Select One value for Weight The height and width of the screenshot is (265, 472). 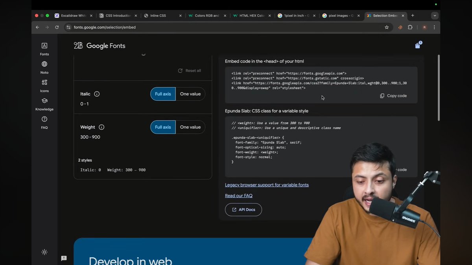pyautogui.click(x=190, y=127)
